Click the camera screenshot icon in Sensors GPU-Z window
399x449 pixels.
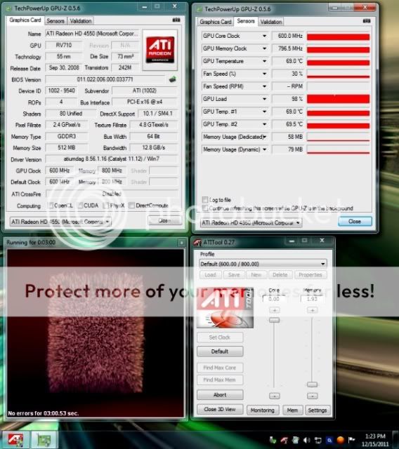pyautogui.click(x=366, y=21)
